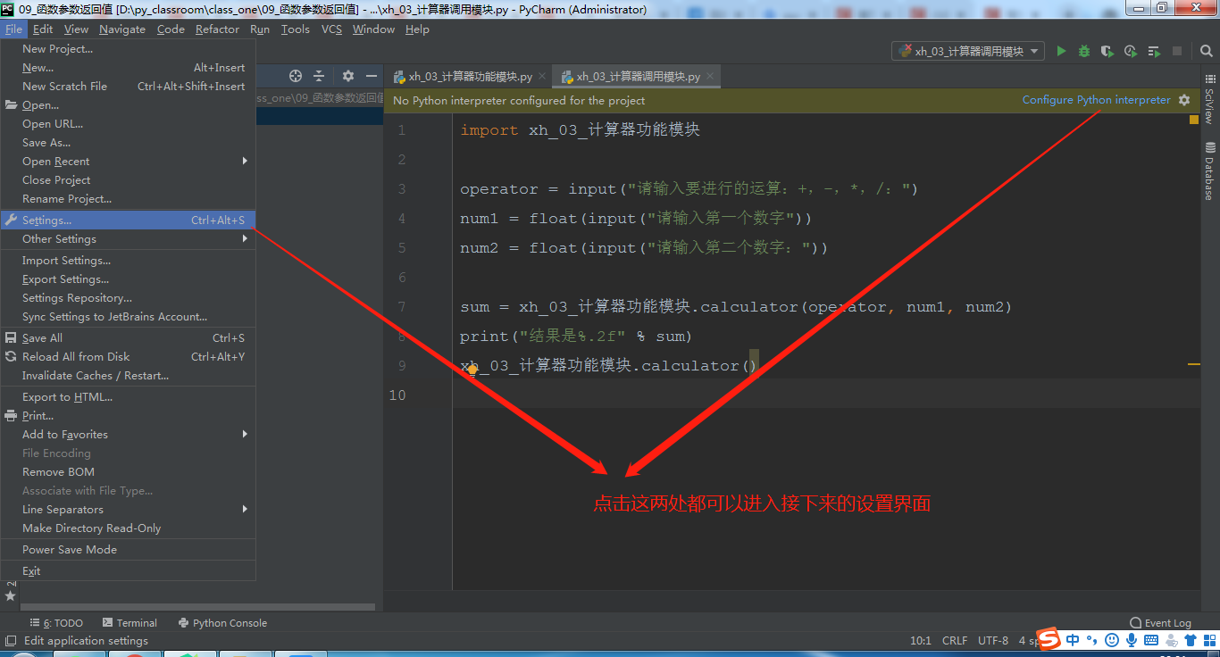The width and height of the screenshot is (1220, 657).
Task: Choose Settings... in the File menu
Action: point(128,220)
